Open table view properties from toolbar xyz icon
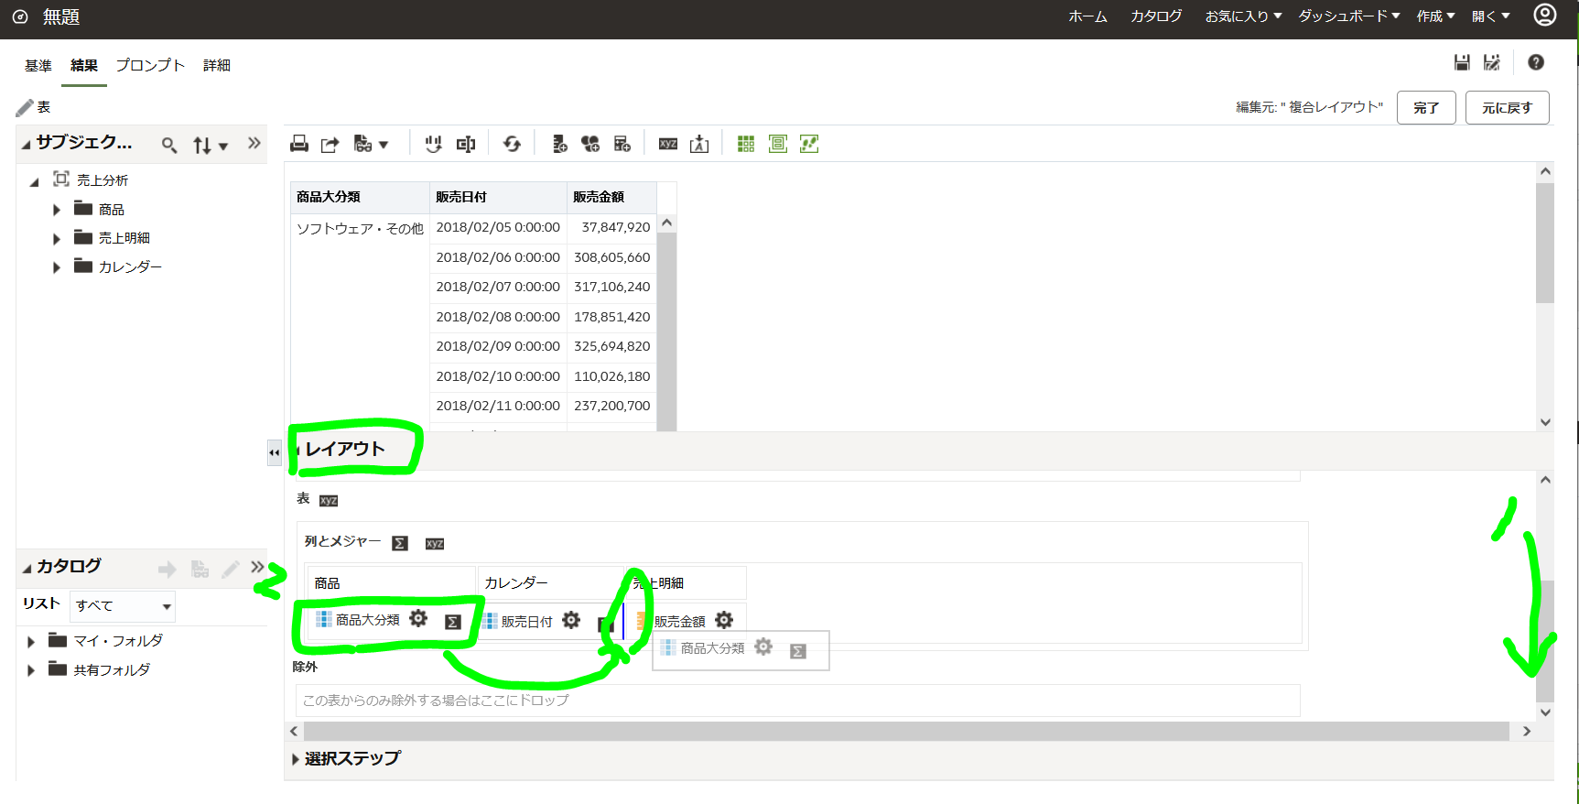Image resolution: width=1579 pixels, height=804 pixels. [668, 144]
